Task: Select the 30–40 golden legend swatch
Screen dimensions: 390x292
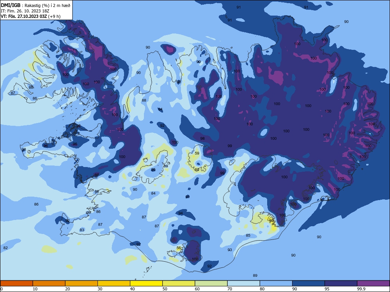Action: click(114, 283)
